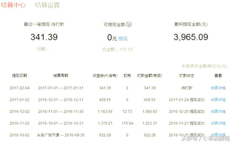Image resolution: width=233 pixels, height=143 pixels.
Task: Click the tax value 115.84
Action: (127, 123)
